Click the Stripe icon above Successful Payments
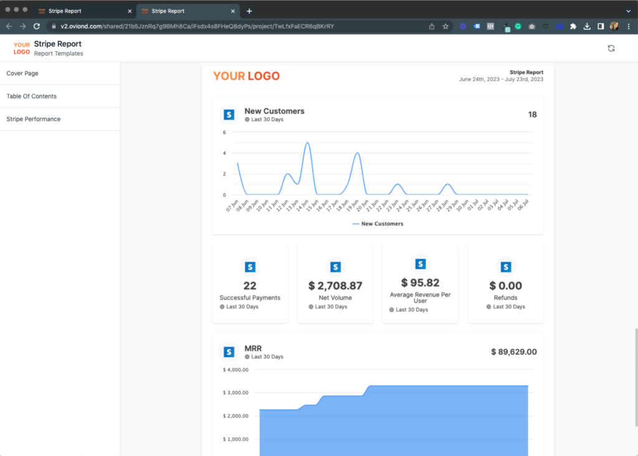 point(250,267)
